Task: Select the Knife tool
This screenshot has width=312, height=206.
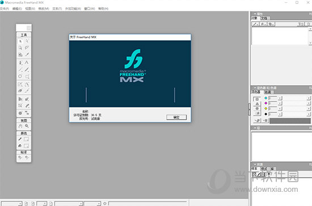Action: [27, 91]
